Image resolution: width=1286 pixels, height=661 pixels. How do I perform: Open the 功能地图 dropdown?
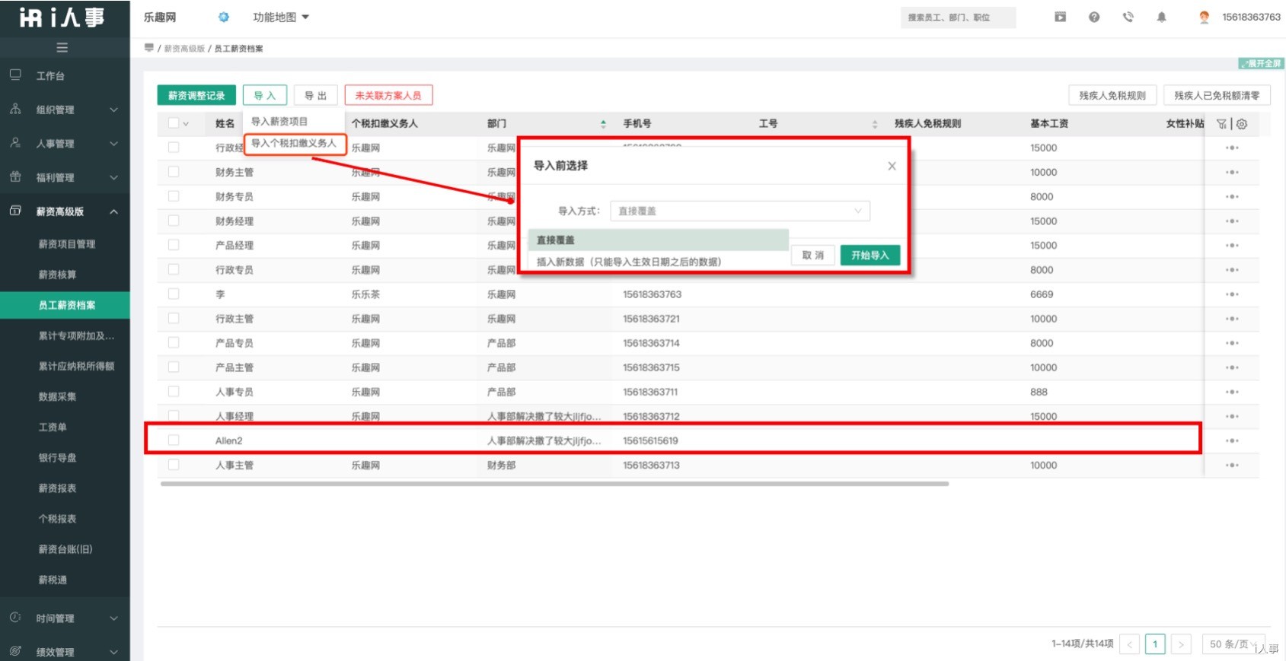[x=281, y=17]
